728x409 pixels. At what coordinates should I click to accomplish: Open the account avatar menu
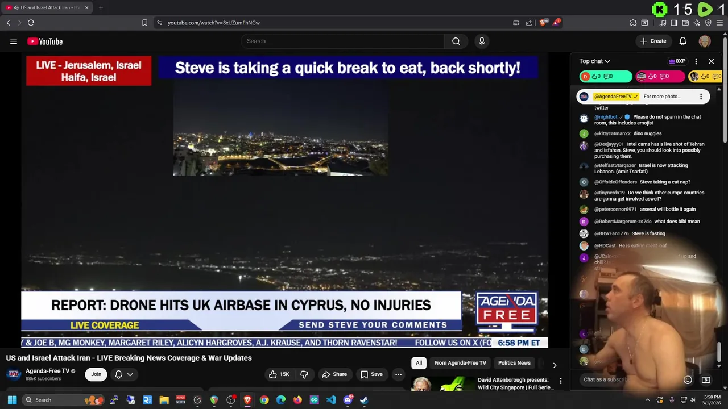tap(704, 41)
